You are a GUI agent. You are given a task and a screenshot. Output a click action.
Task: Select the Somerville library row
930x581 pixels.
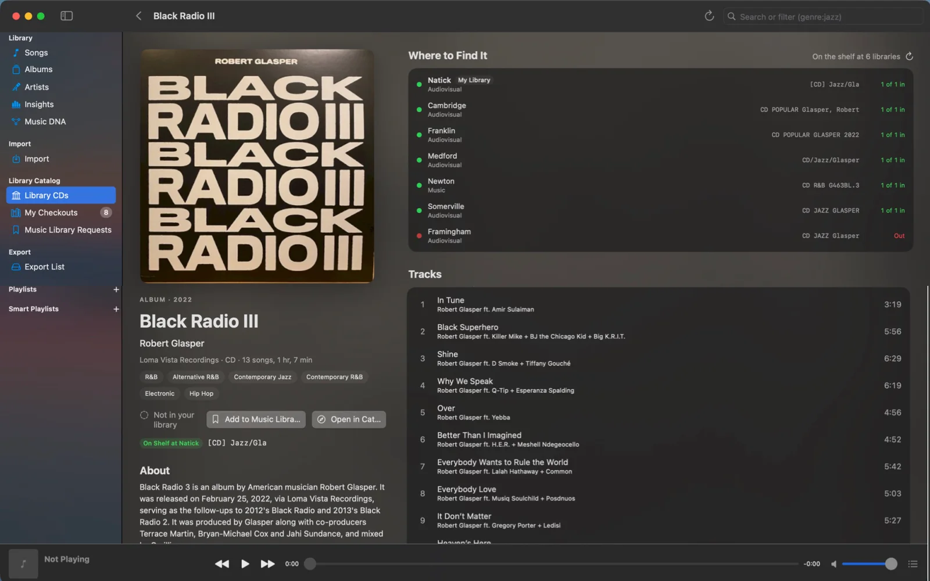pyautogui.click(x=660, y=210)
